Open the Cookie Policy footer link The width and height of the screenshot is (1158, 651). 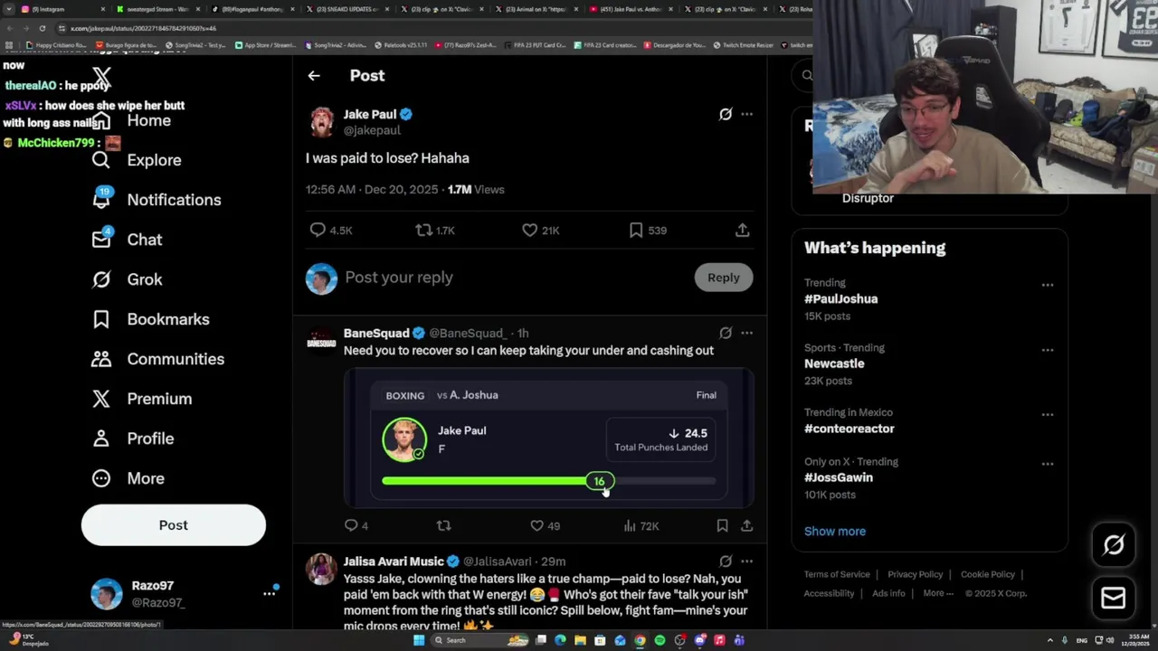987,574
